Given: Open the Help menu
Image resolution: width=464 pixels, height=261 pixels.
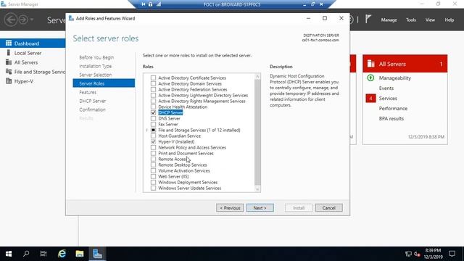Looking at the screenshot, I should tap(449, 20).
